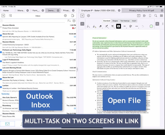Grab the split-view divider handle
The image size is (165, 135).
coord(77,69)
